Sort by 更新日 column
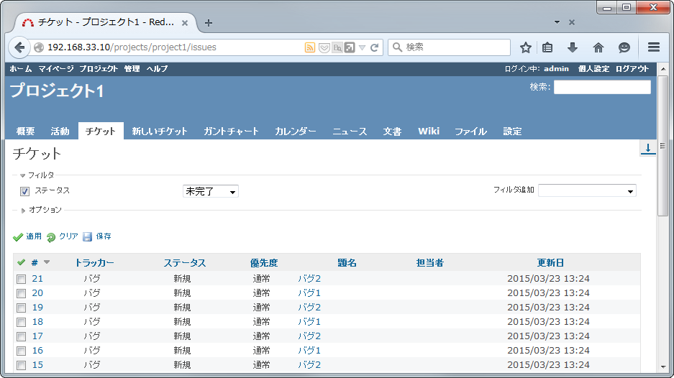 click(550, 262)
